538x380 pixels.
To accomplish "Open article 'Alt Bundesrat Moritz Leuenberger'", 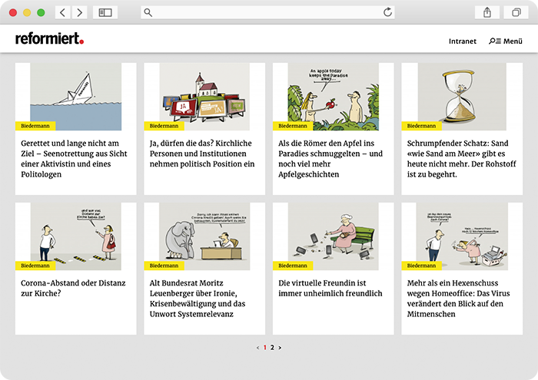I will (x=198, y=299).
